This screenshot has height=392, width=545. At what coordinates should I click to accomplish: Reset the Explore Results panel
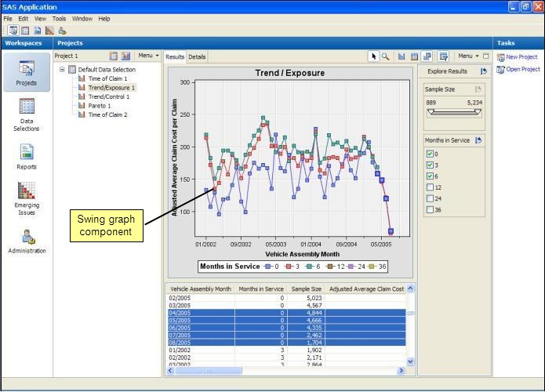tap(483, 71)
